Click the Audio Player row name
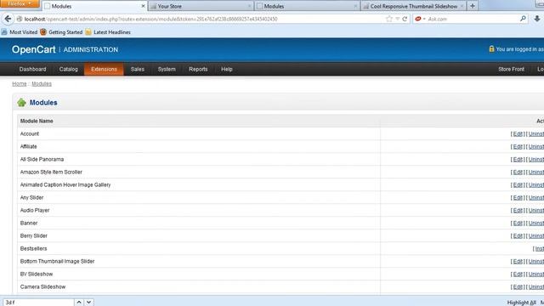 pyautogui.click(x=35, y=211)
